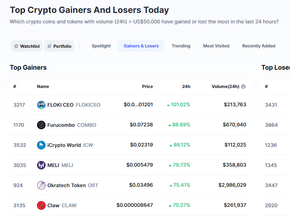Click the Watchlist star icon

[16, 46]
